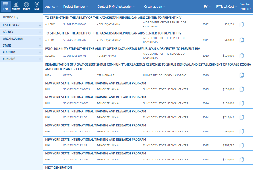Sort results by Project Number column
Image resolution: width=253 pixels, height=170 pixels.
pyautogui.click(x=76, y=7)
